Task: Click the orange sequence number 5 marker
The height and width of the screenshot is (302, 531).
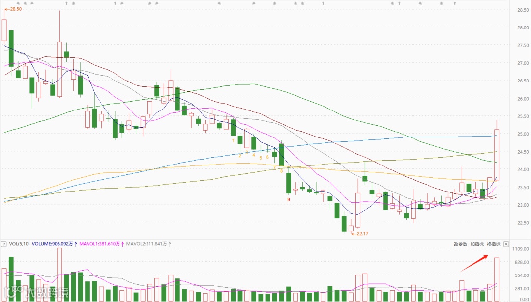Action: 261,158
